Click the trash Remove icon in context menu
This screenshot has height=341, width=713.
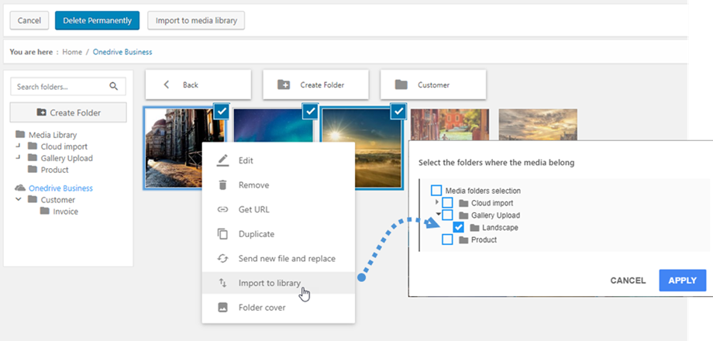click(223, 185)
